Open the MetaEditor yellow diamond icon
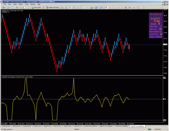 43,8
